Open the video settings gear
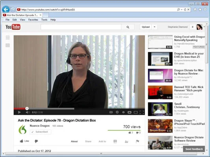This screenshot has width=210, height=157. pos(117,112)
